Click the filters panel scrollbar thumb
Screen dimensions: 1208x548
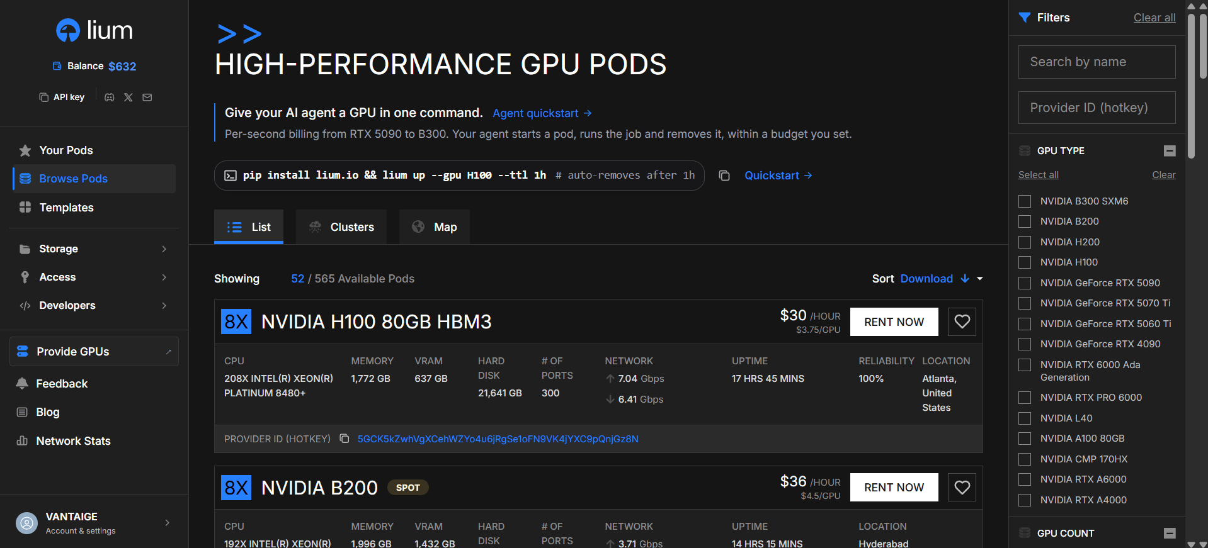pyautogui.click(x=1191, y=86)
